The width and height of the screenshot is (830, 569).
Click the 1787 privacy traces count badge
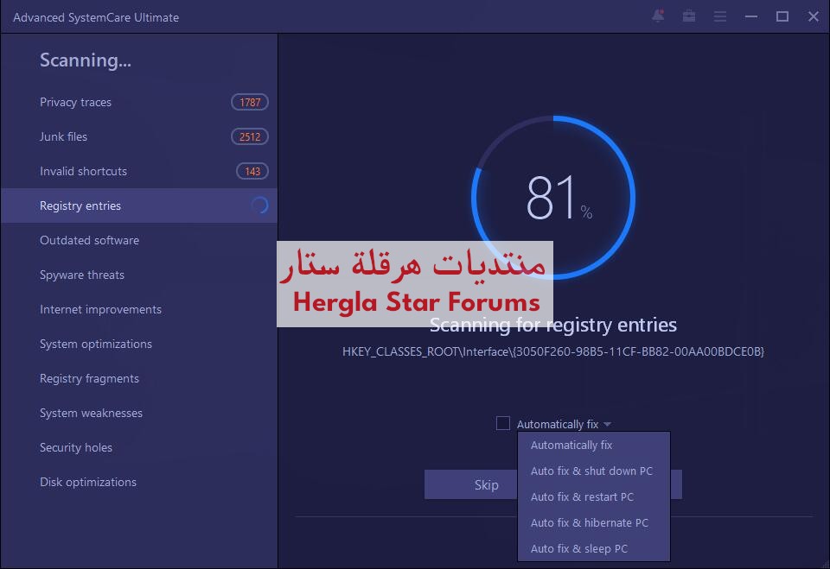coord(250,102)
